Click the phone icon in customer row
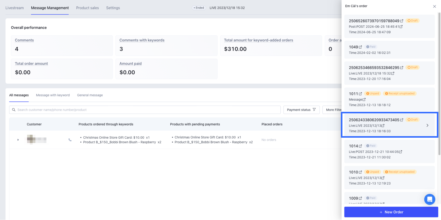 click(x=70, y=140)
